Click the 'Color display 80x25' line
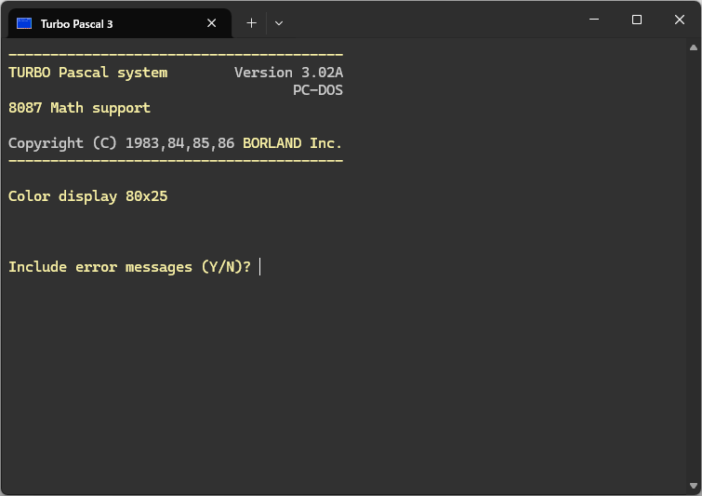The width and height of the screenshot is (702, 496). coord(87,196)
